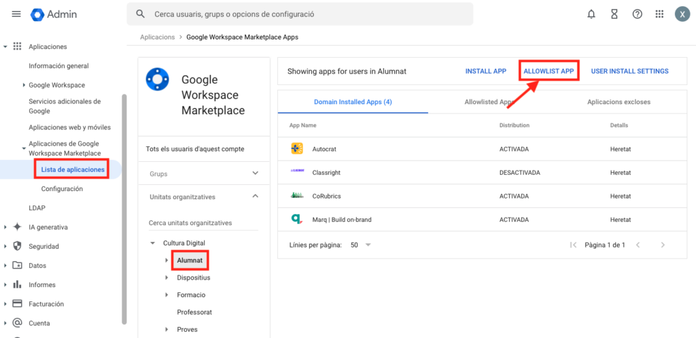Viewport: 696px width, 338px height.
Task: Click the hourglass tasks icon
Action: coord(614,14)
